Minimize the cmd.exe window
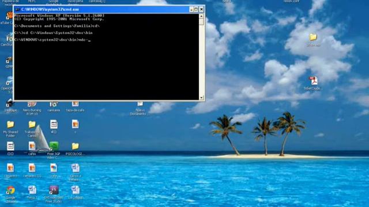The width and height of the screenshot is (369, 207). [x=191, y=9]
